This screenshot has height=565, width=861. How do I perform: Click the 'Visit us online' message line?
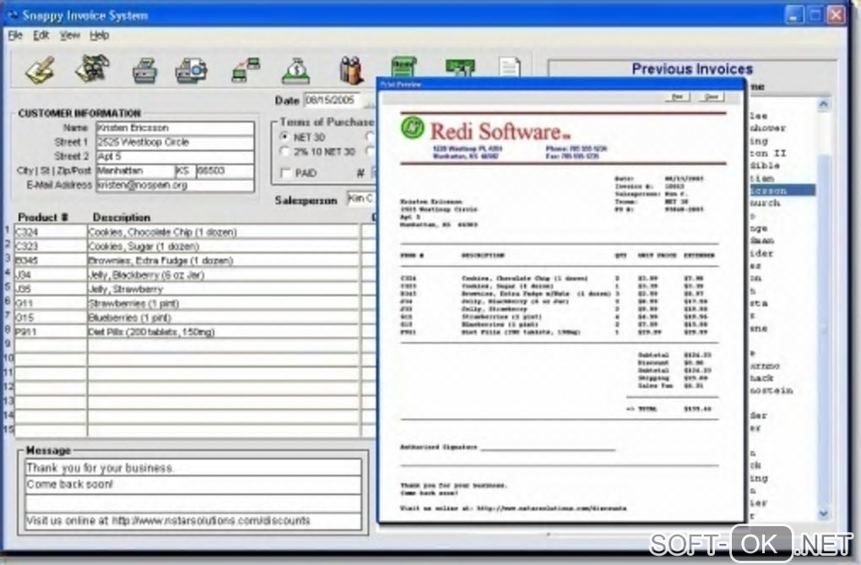[x=193, y=520]
